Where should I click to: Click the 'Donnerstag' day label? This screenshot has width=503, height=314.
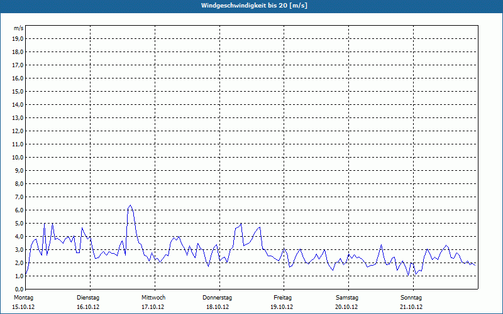point(217,298)
